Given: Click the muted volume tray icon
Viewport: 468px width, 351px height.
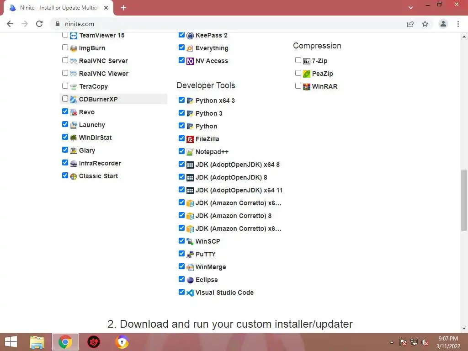Looking at the screenshot, I should [425, 342].
